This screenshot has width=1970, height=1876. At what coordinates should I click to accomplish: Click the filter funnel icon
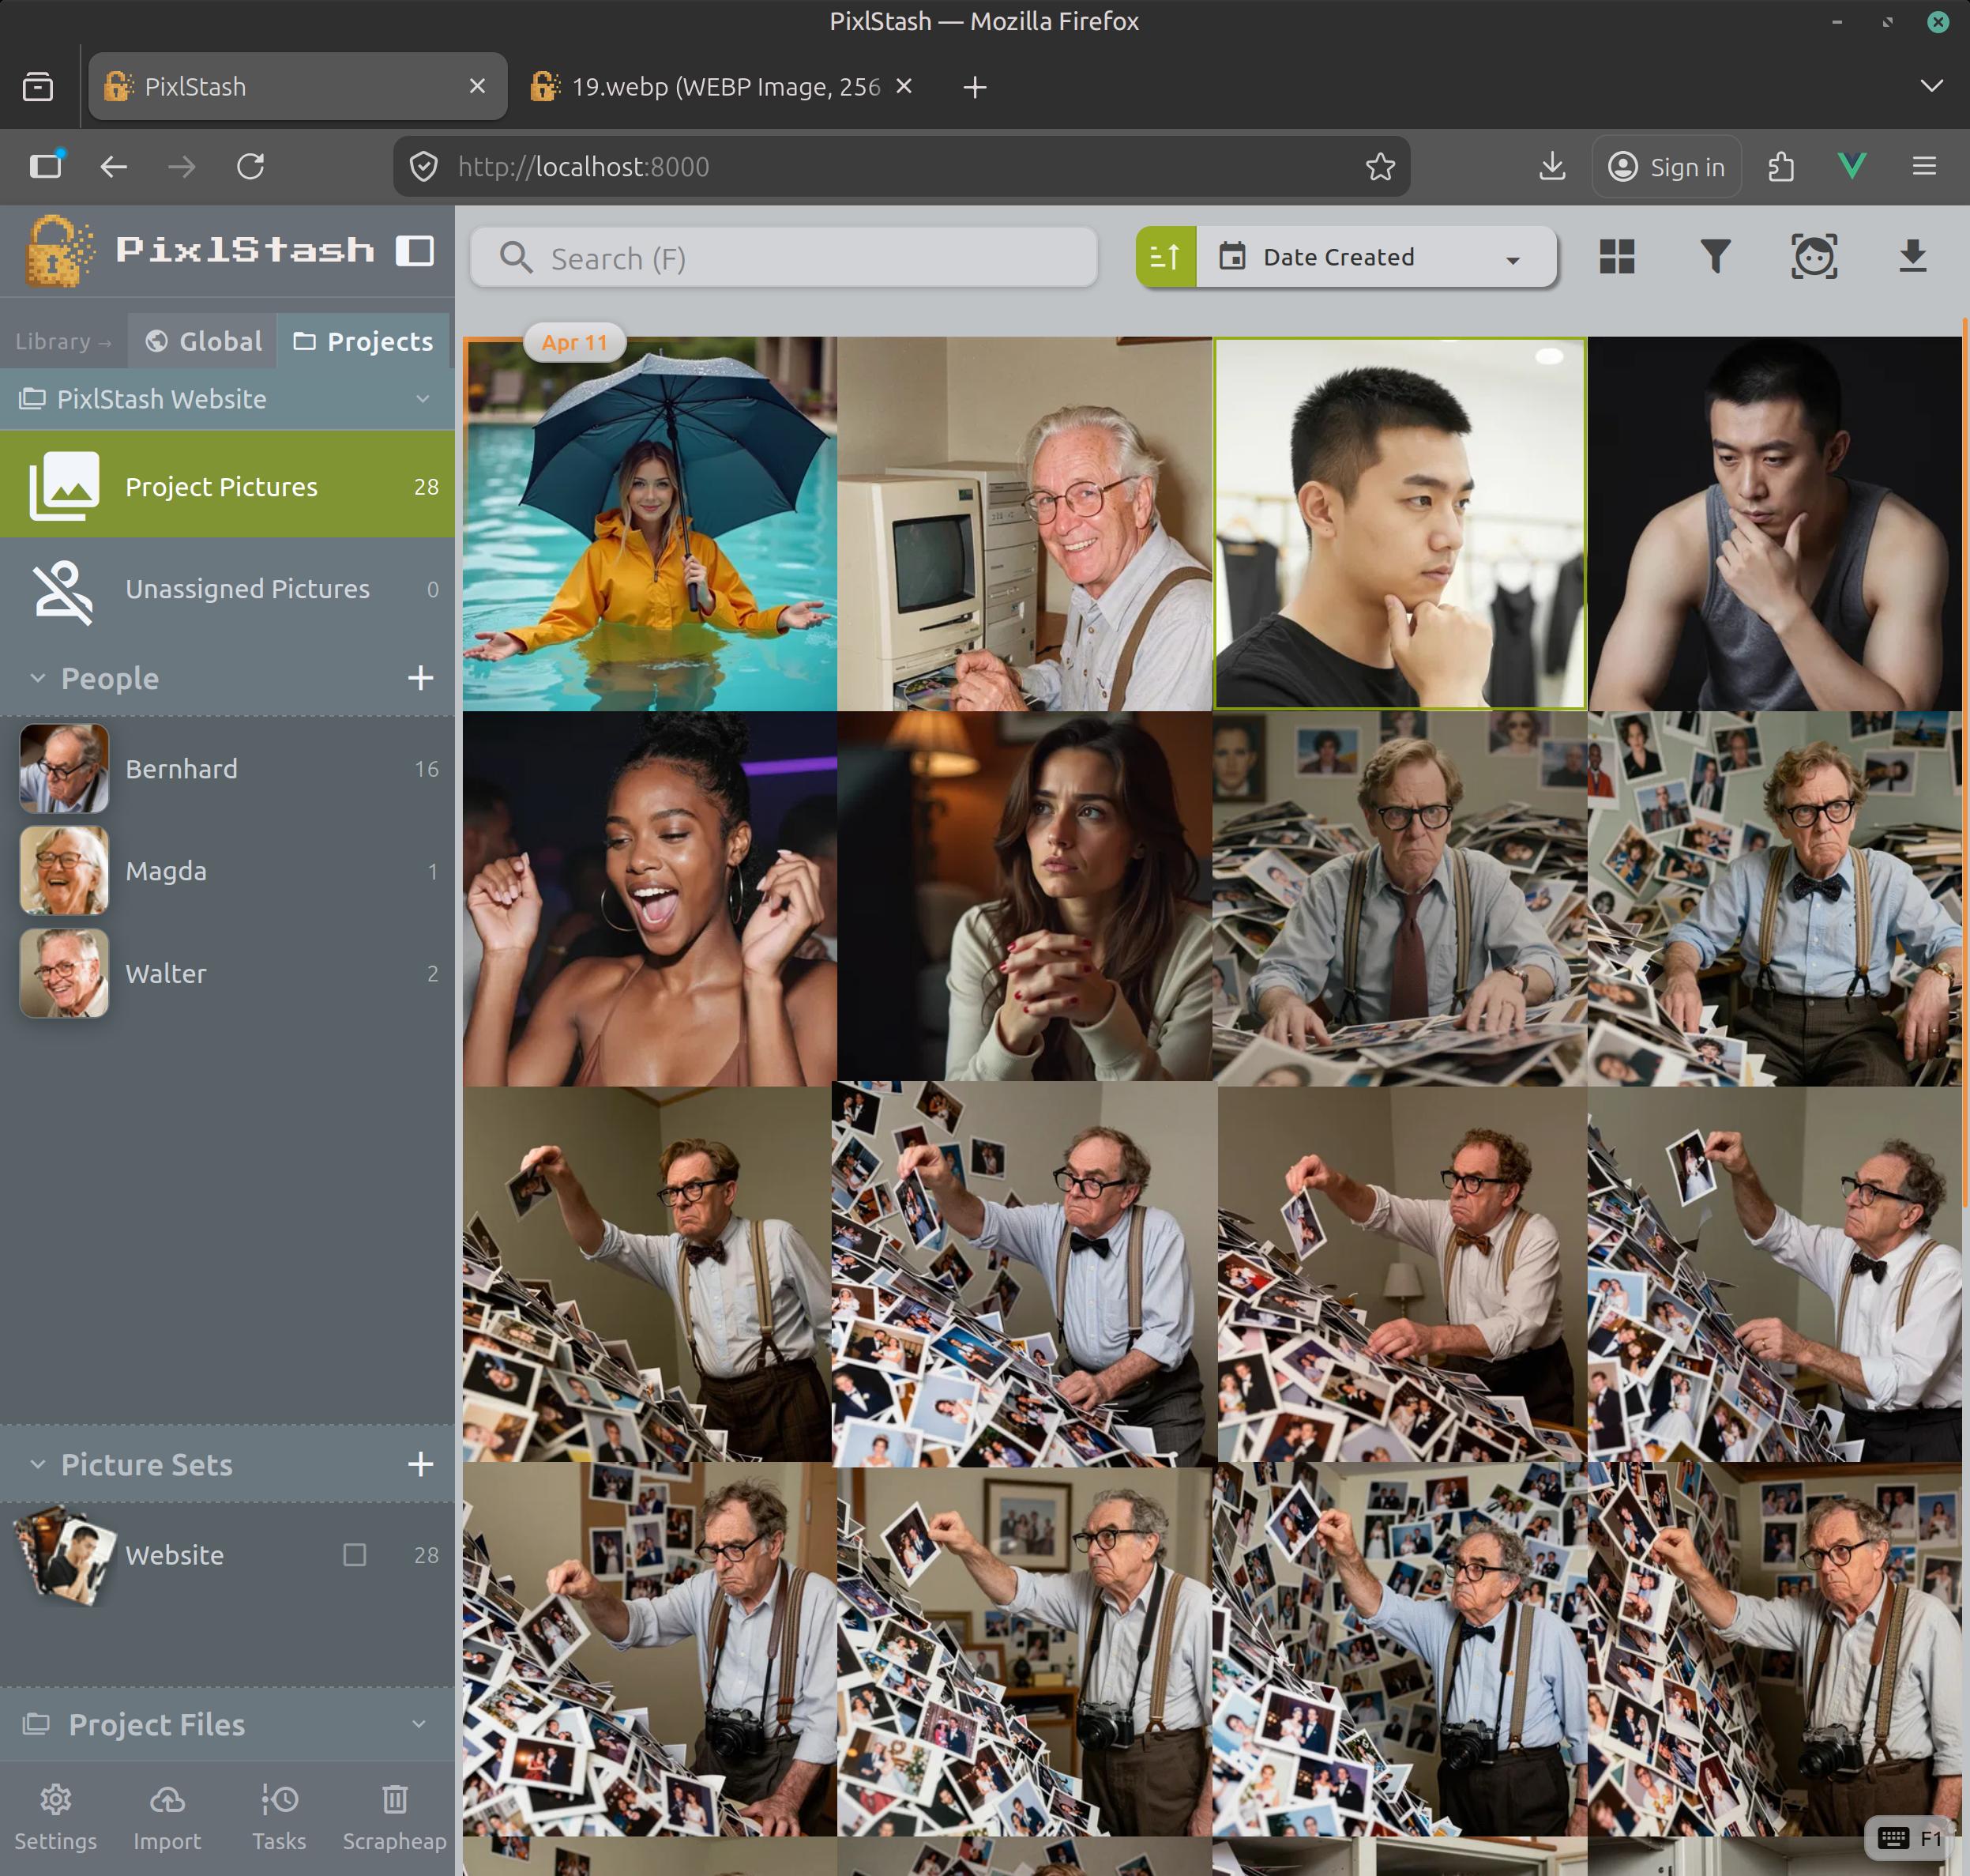1715,257
